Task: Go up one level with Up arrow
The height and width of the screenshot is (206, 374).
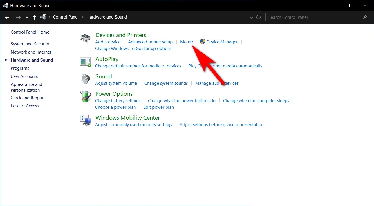Action: pos(35,17)
